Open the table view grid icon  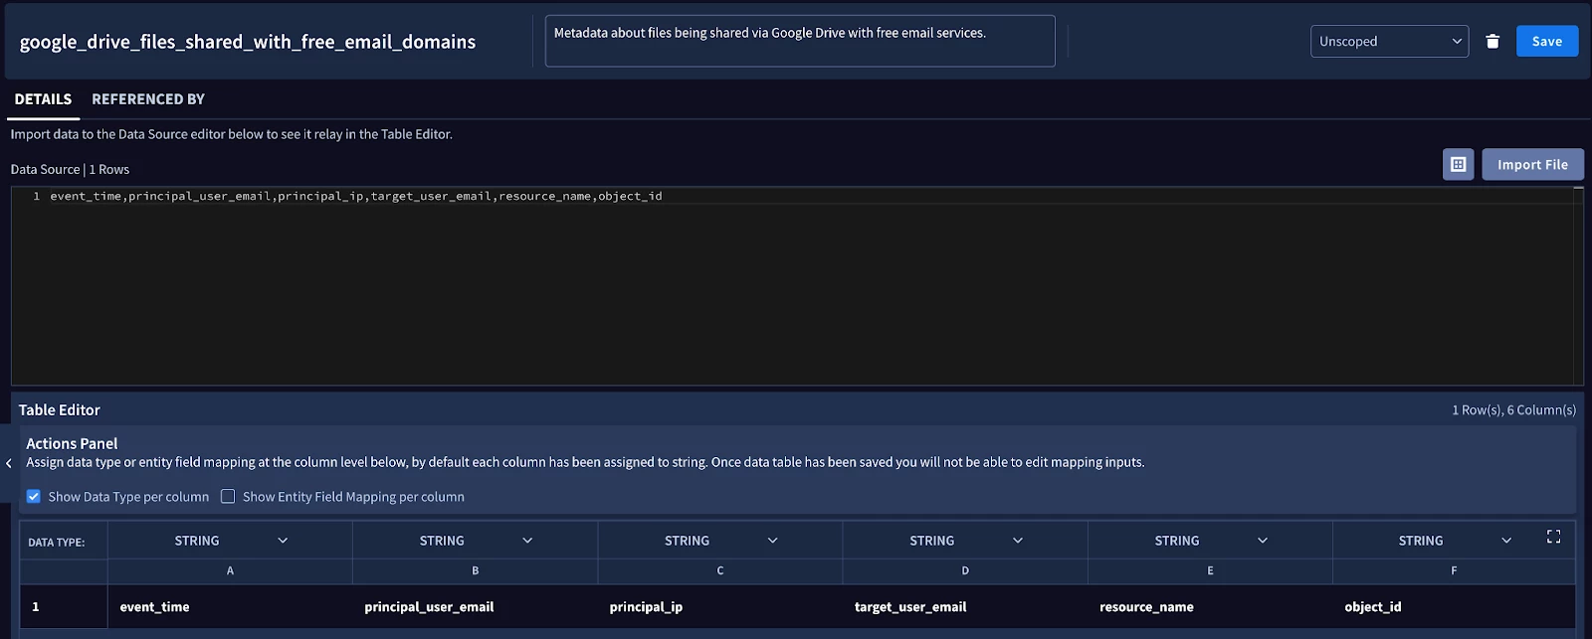pyautogui.click(x=1458, y=164)
